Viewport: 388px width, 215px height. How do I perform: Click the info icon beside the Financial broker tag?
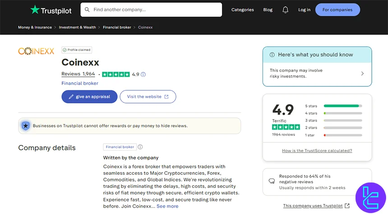click(140, 147)
